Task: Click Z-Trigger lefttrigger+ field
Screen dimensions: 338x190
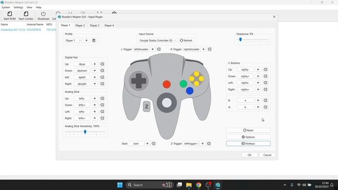Action: [x=191, y=144]
